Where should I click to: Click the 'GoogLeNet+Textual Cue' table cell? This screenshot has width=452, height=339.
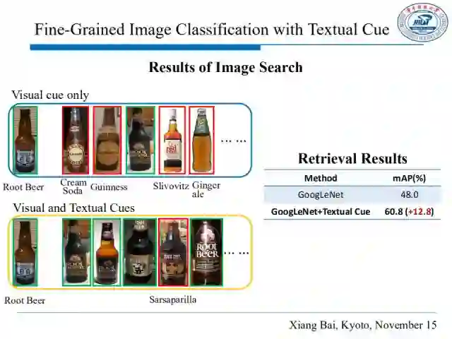pyautogui.click(x=321, y=212)
